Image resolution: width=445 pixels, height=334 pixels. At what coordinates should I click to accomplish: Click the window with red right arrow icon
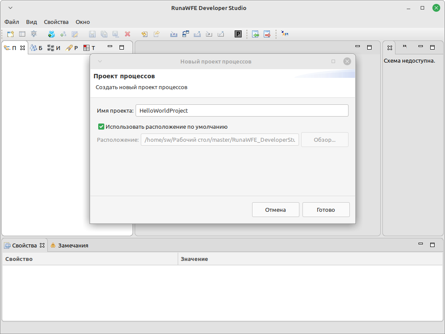click(267, 34)
